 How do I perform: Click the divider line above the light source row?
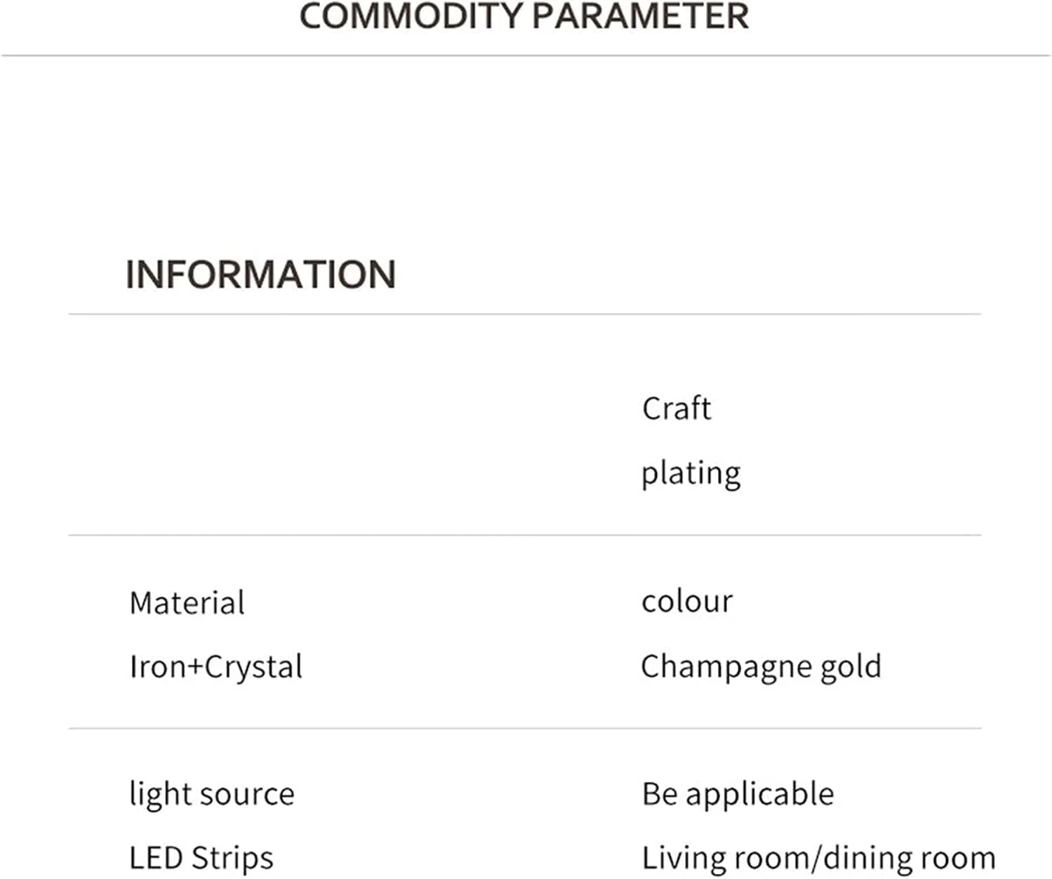click(525, 729)
